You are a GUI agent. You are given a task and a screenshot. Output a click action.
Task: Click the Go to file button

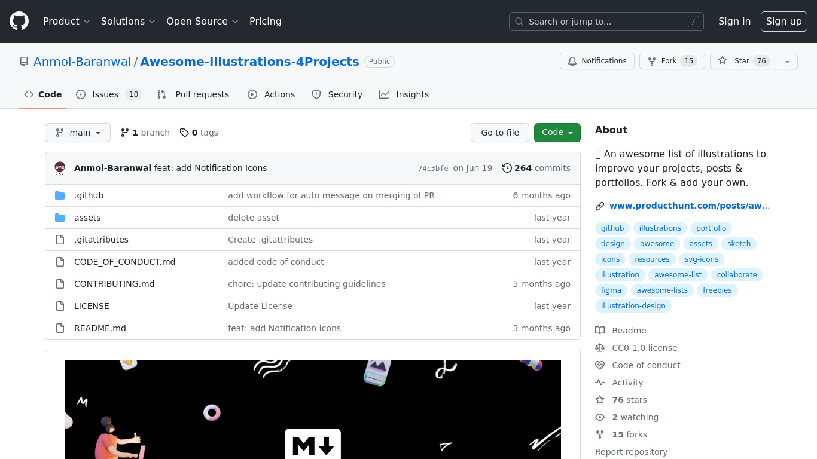[500, 133]
